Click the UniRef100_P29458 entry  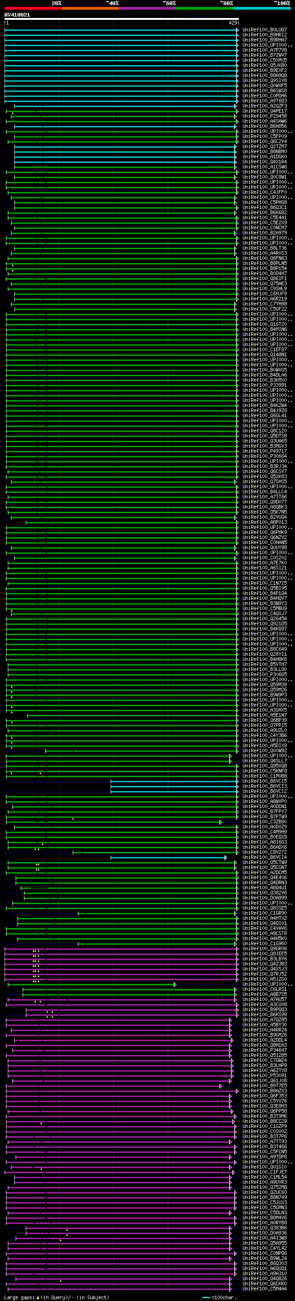click(265, 117)
